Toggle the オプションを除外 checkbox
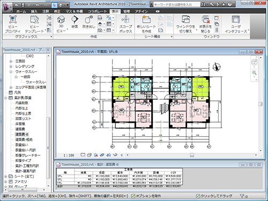The image size is (268, 201). click(133, 196)
